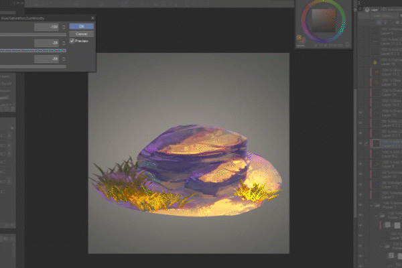Toggle the eye icon of the selected layer
The image size is (402, 268).
pyautogui.click(x=360, y=143)
